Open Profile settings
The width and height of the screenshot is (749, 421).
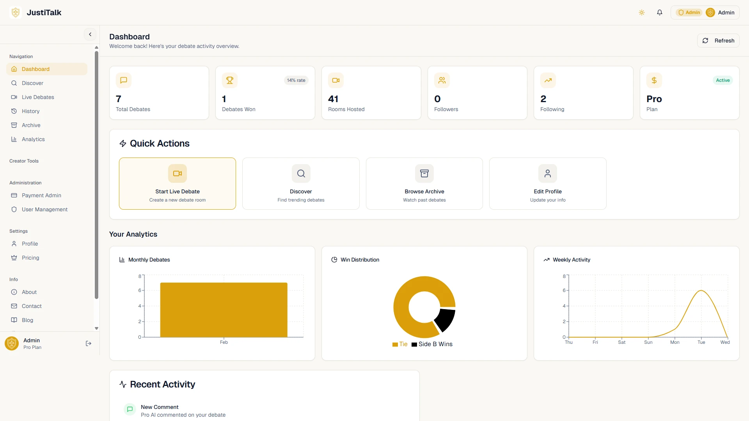[47, 244]
